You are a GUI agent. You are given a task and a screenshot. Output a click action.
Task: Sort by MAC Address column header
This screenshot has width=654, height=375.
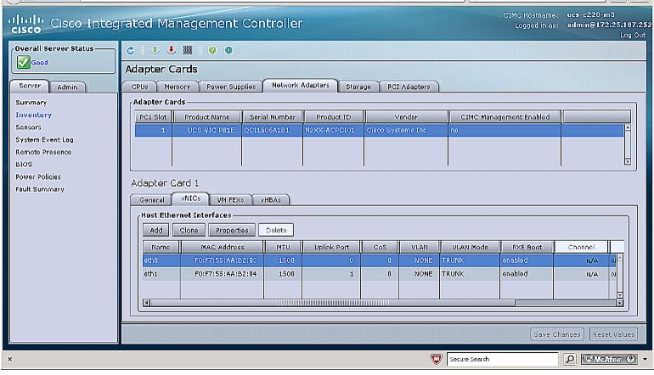point(223,247)
